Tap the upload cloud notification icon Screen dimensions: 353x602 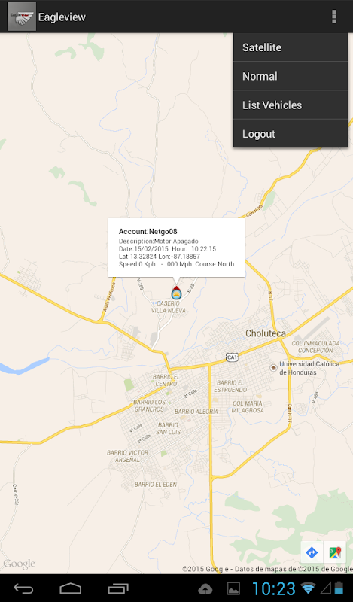pos(205,588)
